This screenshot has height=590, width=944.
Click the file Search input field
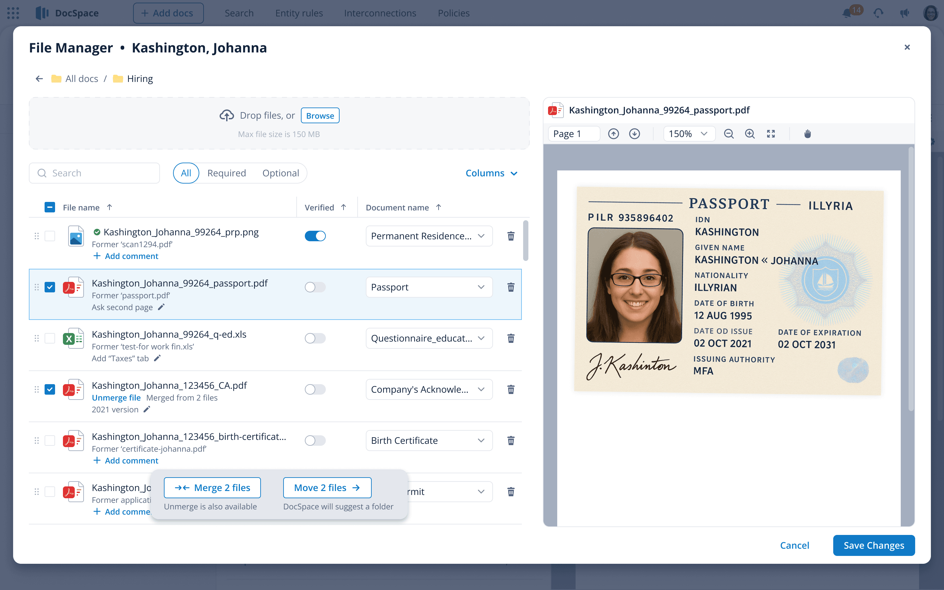(94, 173)
